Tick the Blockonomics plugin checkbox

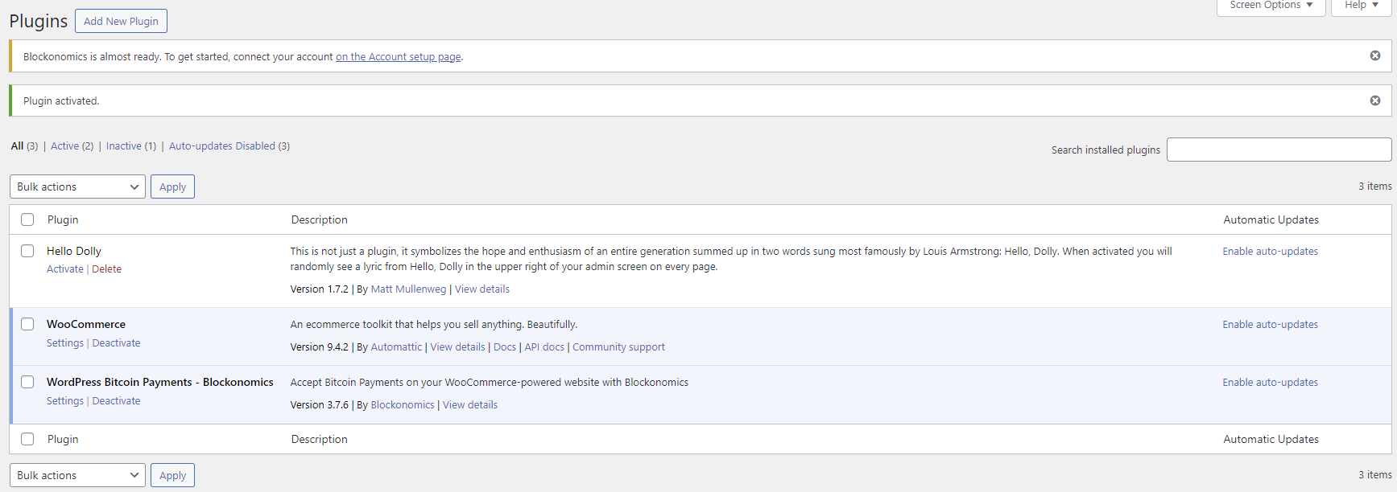click(27, 382)
